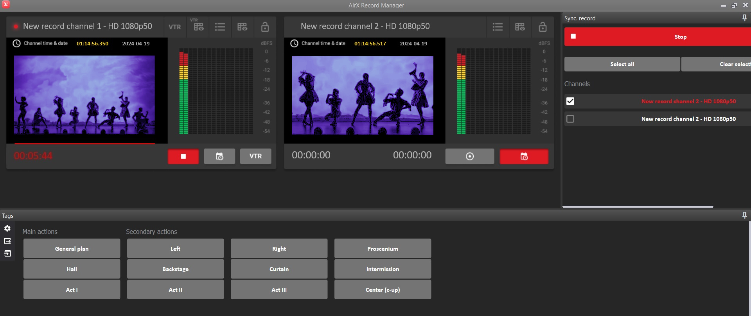Image resolution: width=751 pixels, height=316 pixels.
Task: Click Tags export icon
Action: click(7, 241)
